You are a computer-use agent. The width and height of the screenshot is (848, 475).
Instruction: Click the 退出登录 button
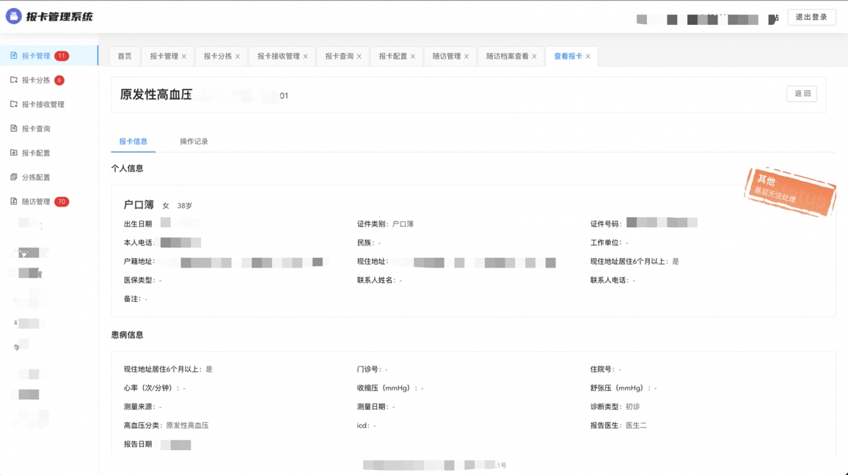811,17
